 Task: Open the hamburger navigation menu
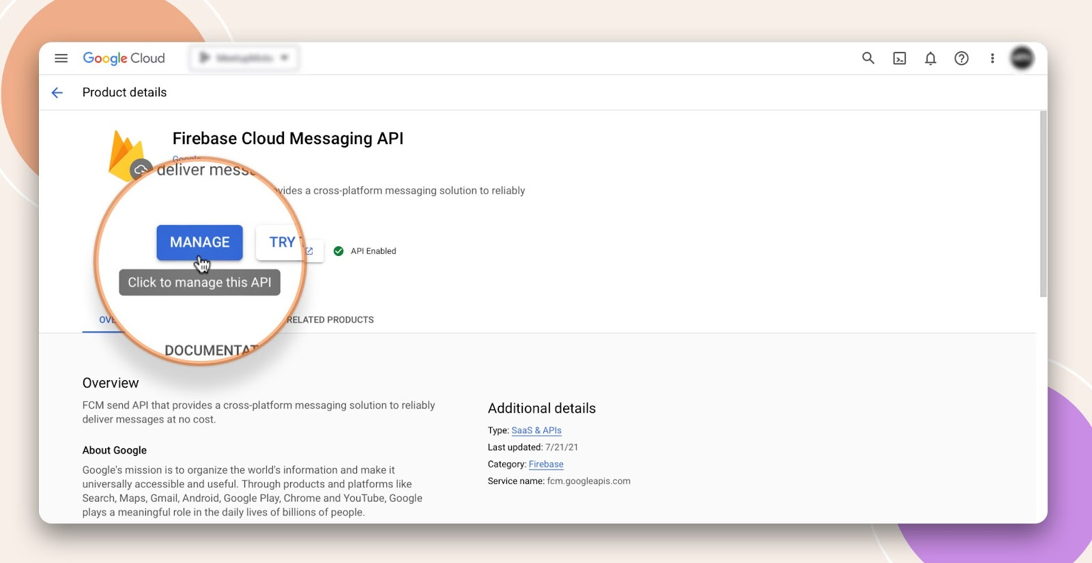(61, 58)
